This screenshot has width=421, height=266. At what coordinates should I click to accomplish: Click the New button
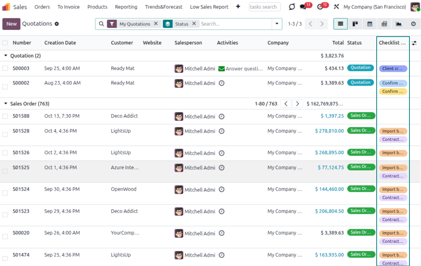point(11,24)
